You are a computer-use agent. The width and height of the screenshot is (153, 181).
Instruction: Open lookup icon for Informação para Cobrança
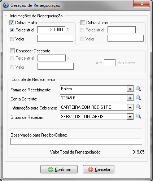[138, 107]
